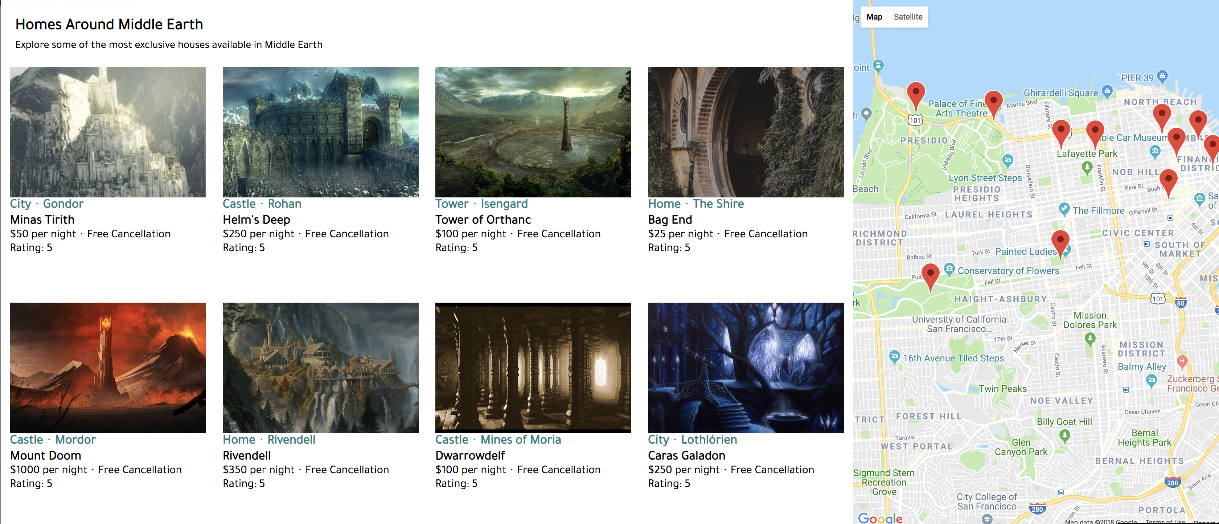The height and width of the screenshot is (524, 1219).
Task: Click the Conservatory of Flowers icon
Action: (949, 269)
